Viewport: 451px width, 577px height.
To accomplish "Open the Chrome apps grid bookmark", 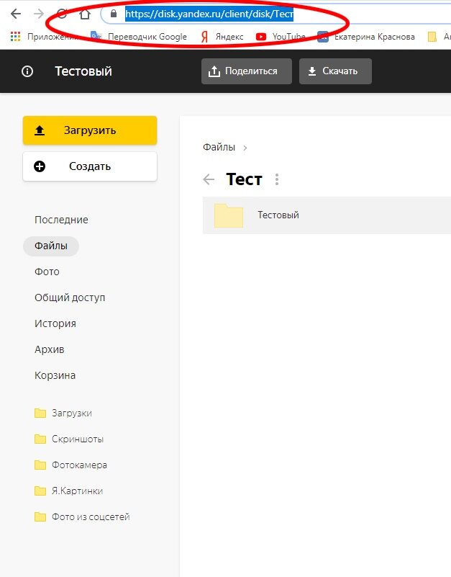I will pyautogui.click(x=15, y=37).
